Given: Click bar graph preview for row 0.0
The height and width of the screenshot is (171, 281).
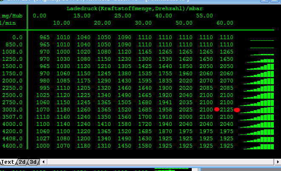Looking at the screenshot, I should (x=262, y=40).
